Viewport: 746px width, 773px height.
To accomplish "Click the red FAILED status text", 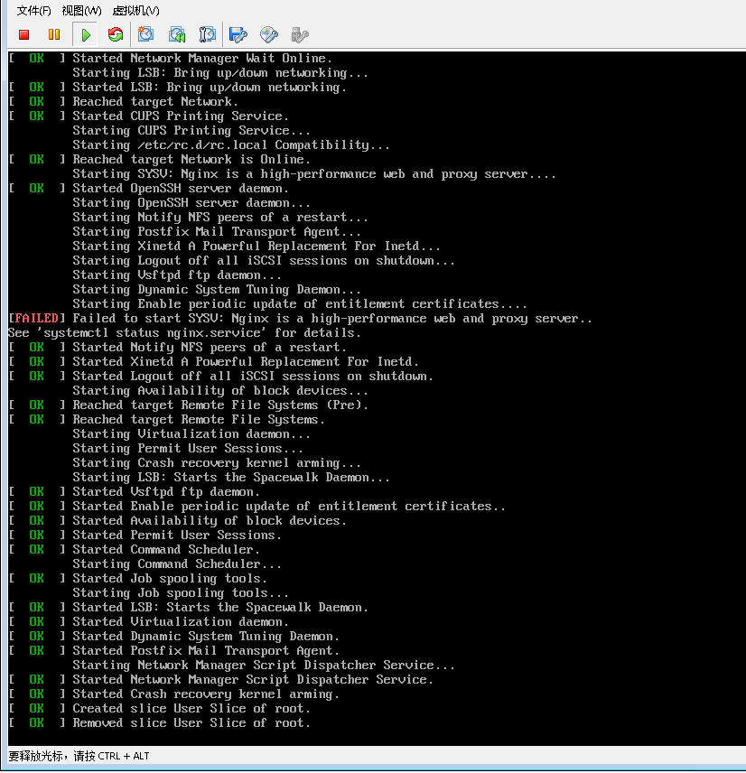I will tap(36, 319).
